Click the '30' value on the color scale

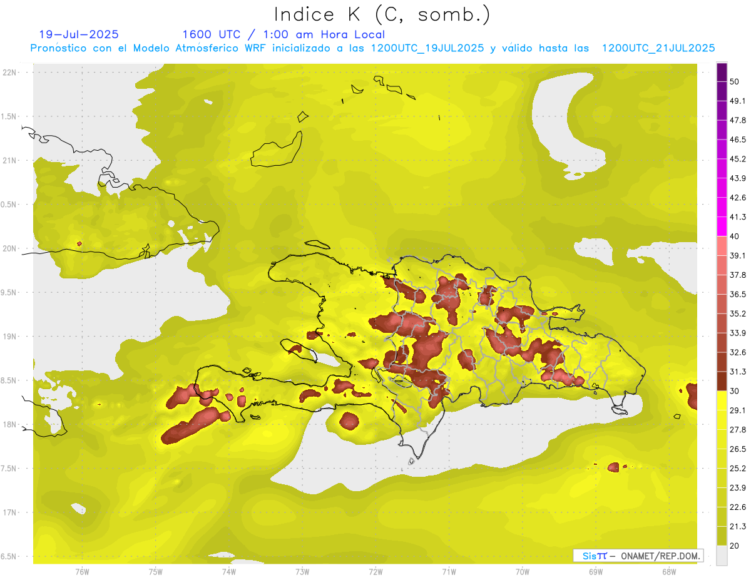coord(735,391)
